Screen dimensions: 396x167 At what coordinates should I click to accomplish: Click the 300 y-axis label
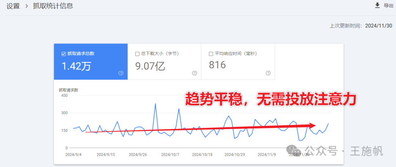[65, 113]
